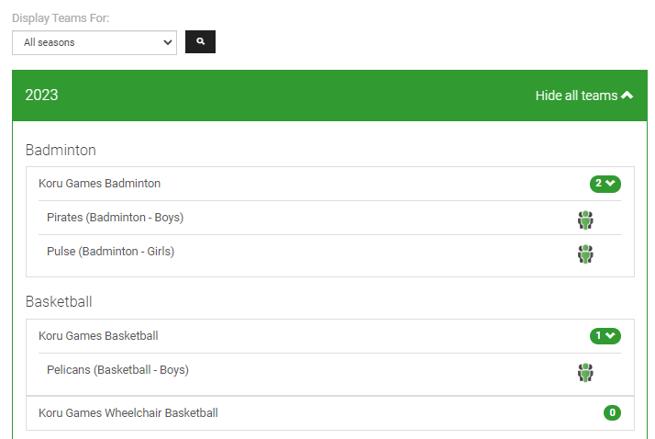This screenshot has width=655, height=439.
Task: Click the magnifier search button
Action: (x=200, y=42)
